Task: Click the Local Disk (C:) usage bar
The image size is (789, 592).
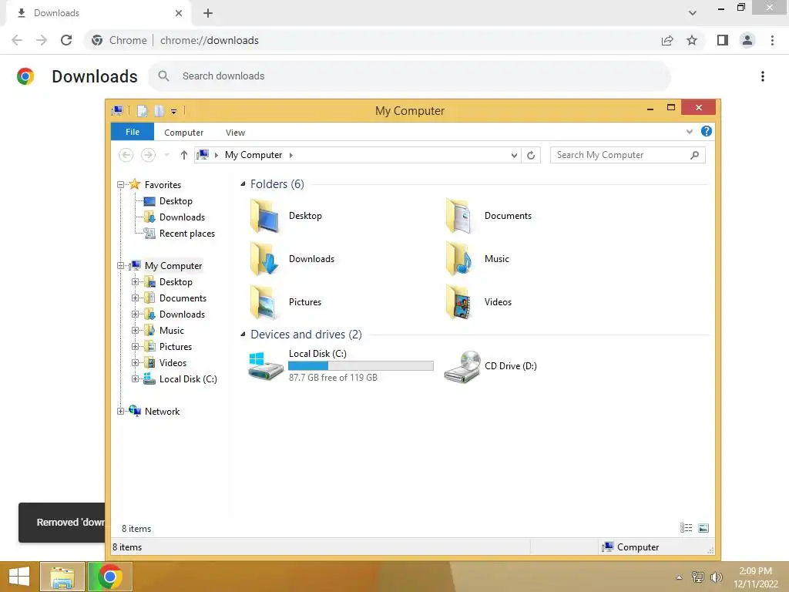Action: pyautogui.click(x=361, y=365)
